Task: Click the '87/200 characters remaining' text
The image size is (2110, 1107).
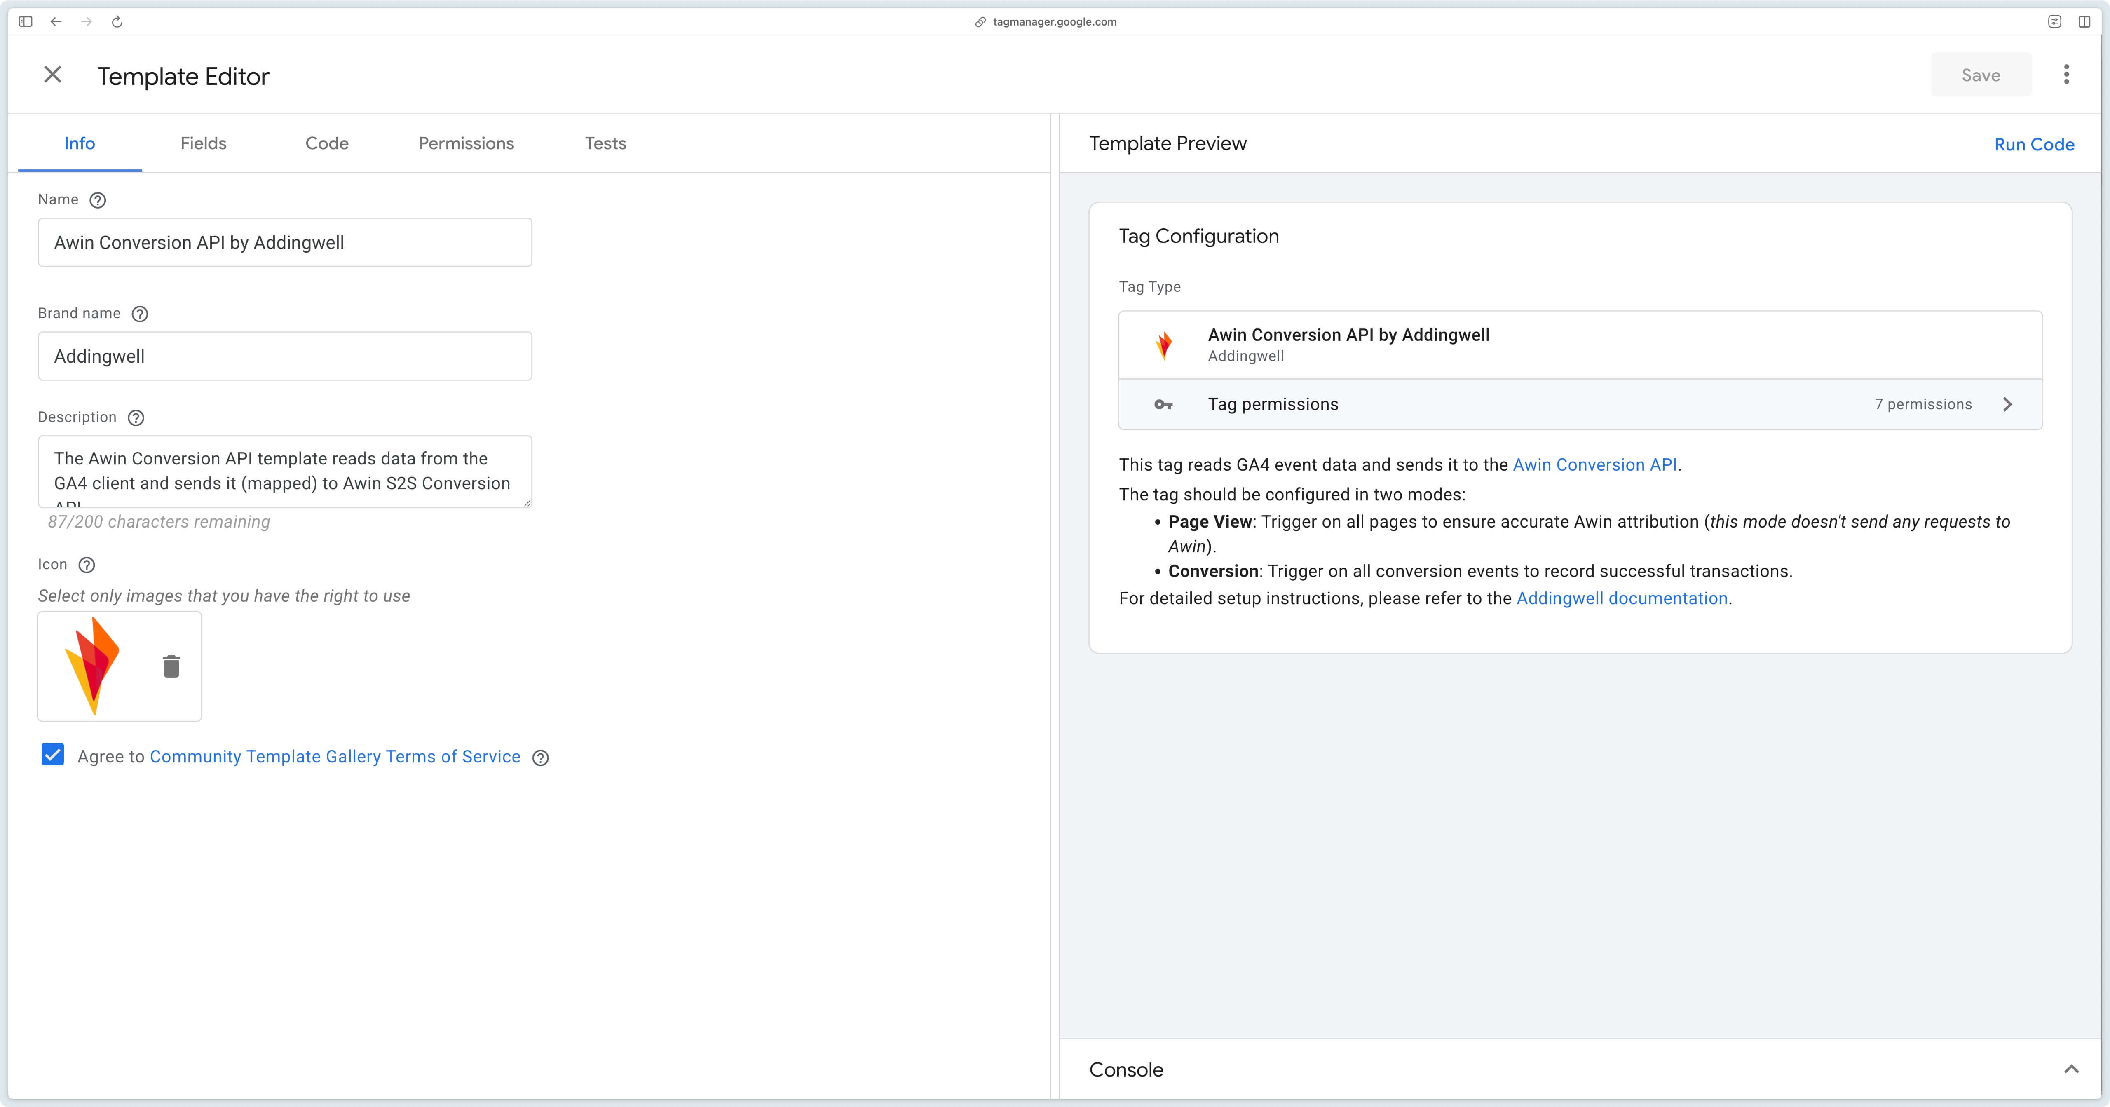Action: [159, 522]
